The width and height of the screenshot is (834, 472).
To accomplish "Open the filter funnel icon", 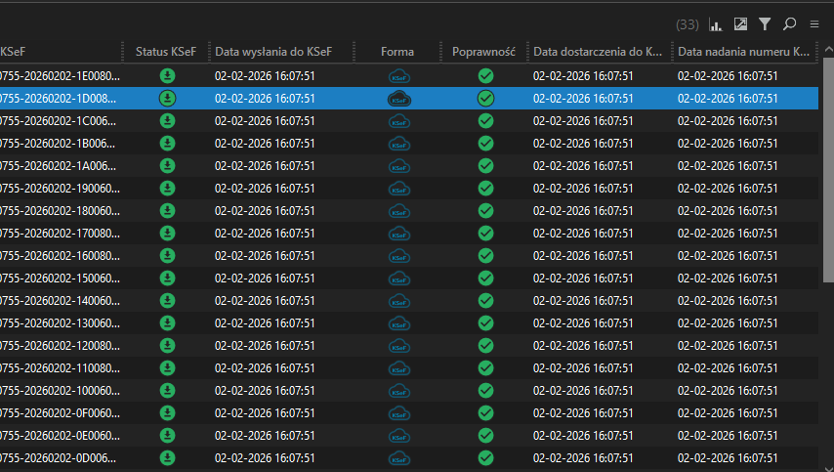I will click(765, 24).
